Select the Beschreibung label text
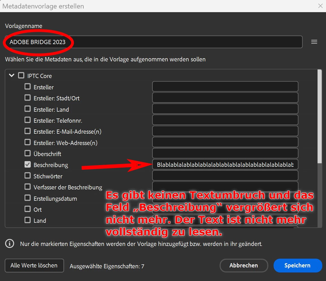 tap(51, 165)
